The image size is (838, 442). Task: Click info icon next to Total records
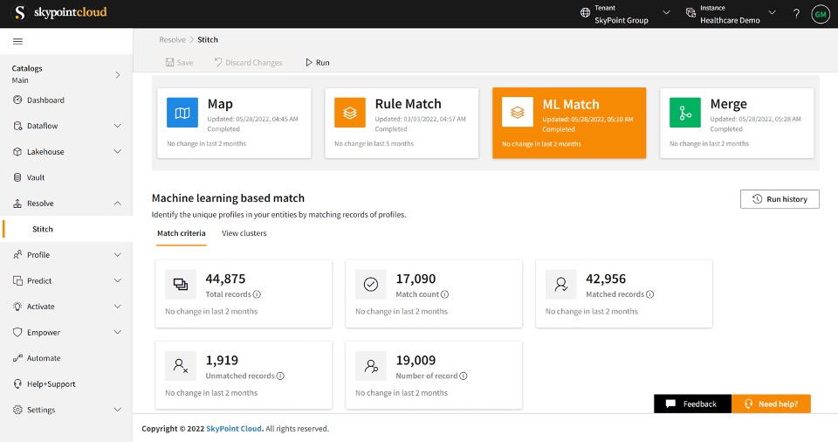coord(258,294)
